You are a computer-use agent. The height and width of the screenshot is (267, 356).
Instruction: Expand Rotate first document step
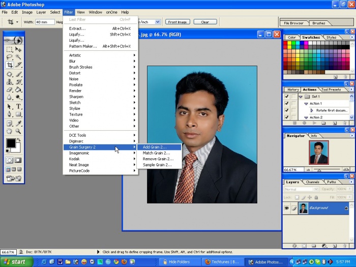[312, 110]
